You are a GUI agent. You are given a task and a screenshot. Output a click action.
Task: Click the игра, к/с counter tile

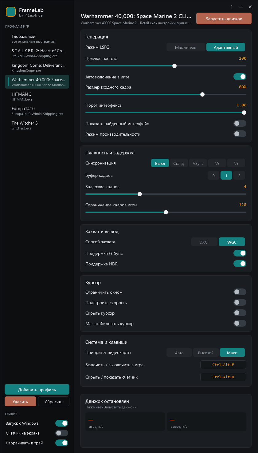[125, 422]
